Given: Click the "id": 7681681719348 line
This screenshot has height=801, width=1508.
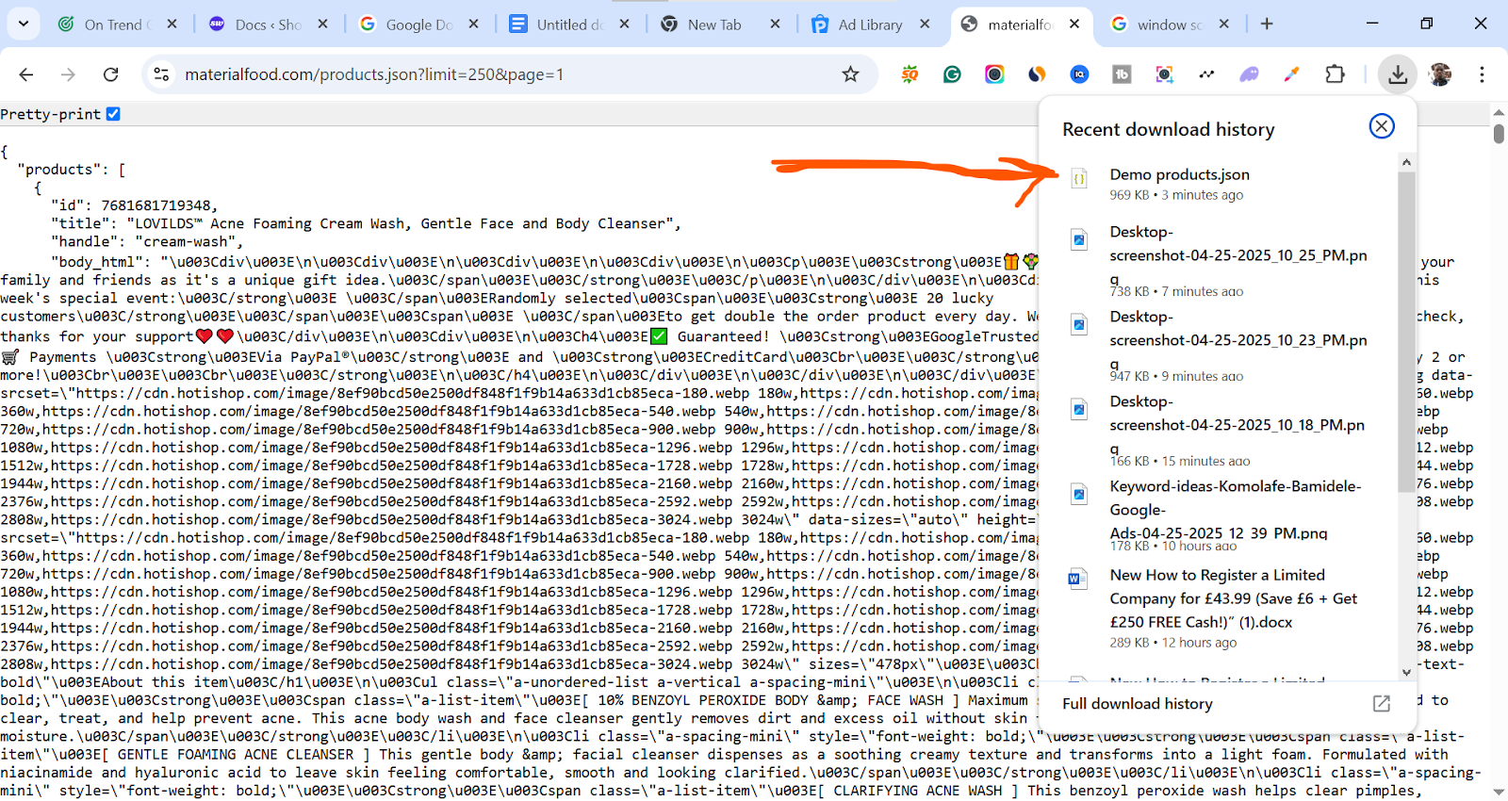Looking at the screenshot, I should pos(134,205).
